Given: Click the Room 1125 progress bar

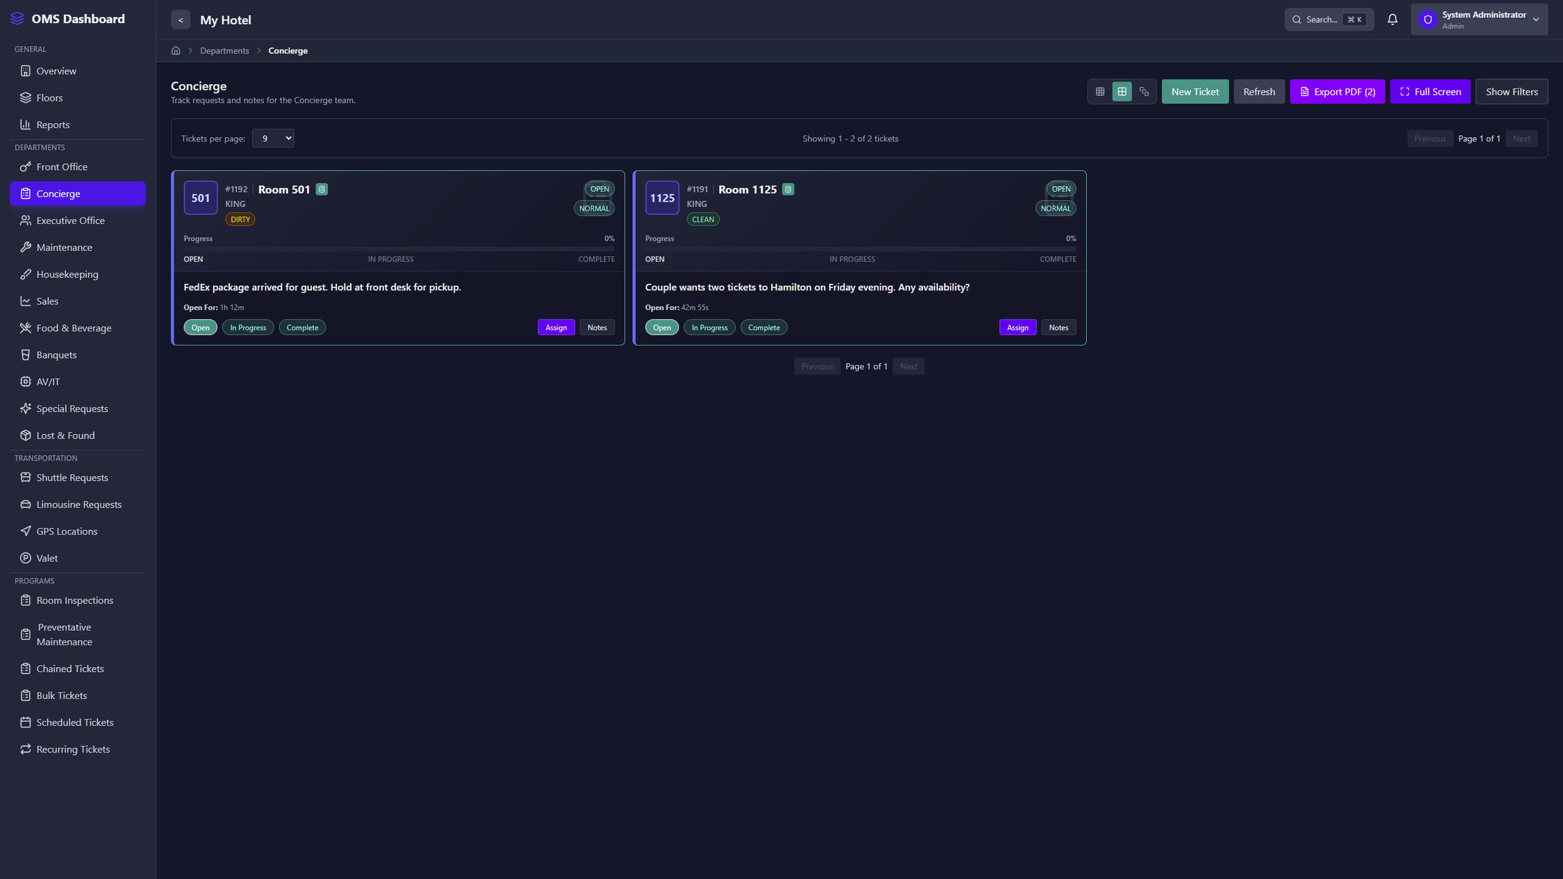Looking at the screenshot, I should point(860,249).
